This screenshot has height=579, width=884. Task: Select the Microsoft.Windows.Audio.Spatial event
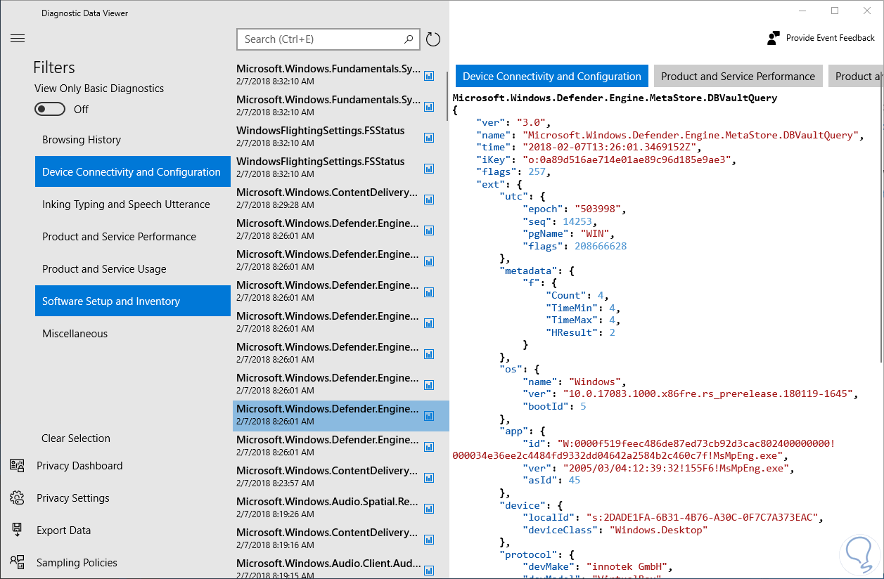click(328, 509)
